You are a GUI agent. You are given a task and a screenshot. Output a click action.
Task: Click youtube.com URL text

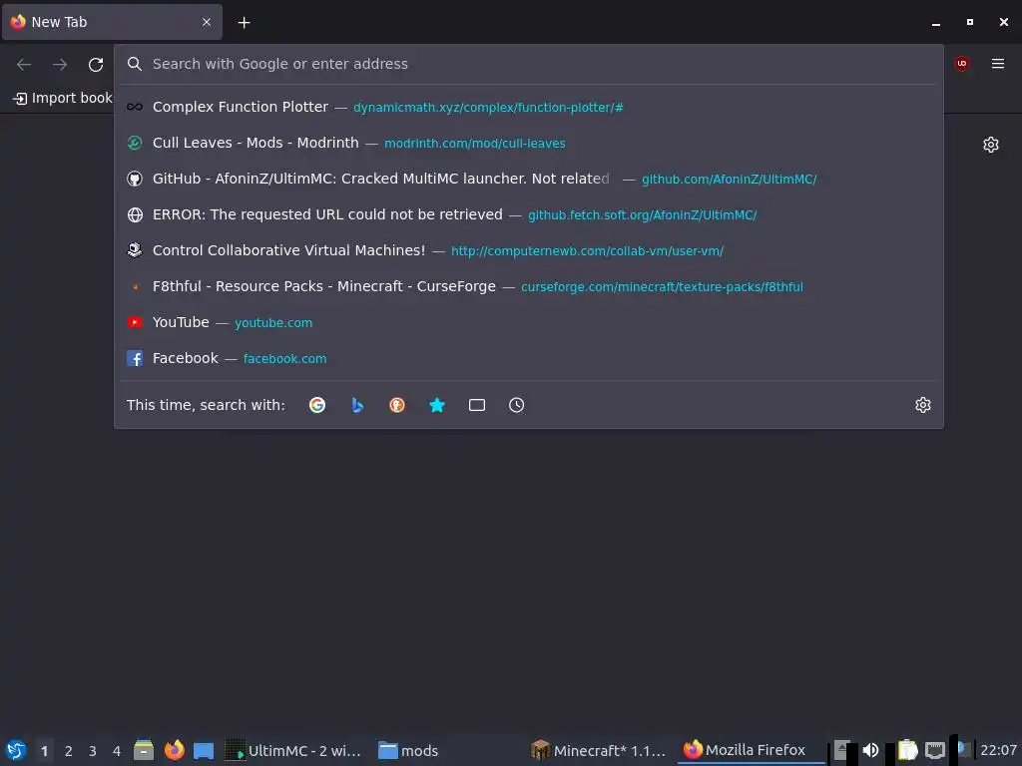(273, 323)
